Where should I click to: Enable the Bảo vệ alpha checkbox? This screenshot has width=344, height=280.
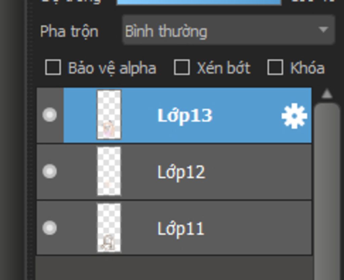coord(53,67)
